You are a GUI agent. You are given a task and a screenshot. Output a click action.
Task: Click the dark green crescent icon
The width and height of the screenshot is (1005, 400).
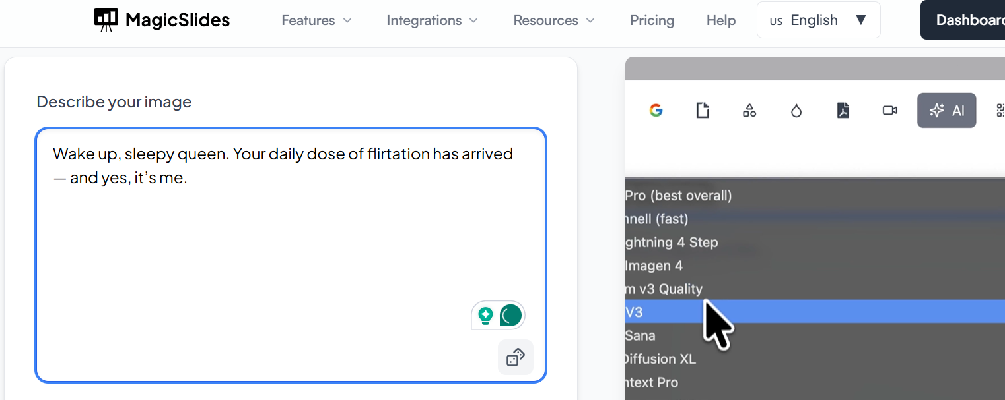click(x=510, y=316)
